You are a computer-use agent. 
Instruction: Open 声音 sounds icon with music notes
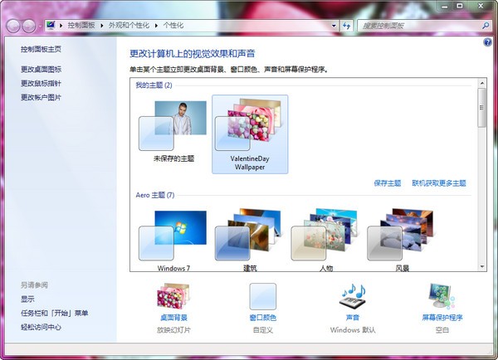[354, 296]
